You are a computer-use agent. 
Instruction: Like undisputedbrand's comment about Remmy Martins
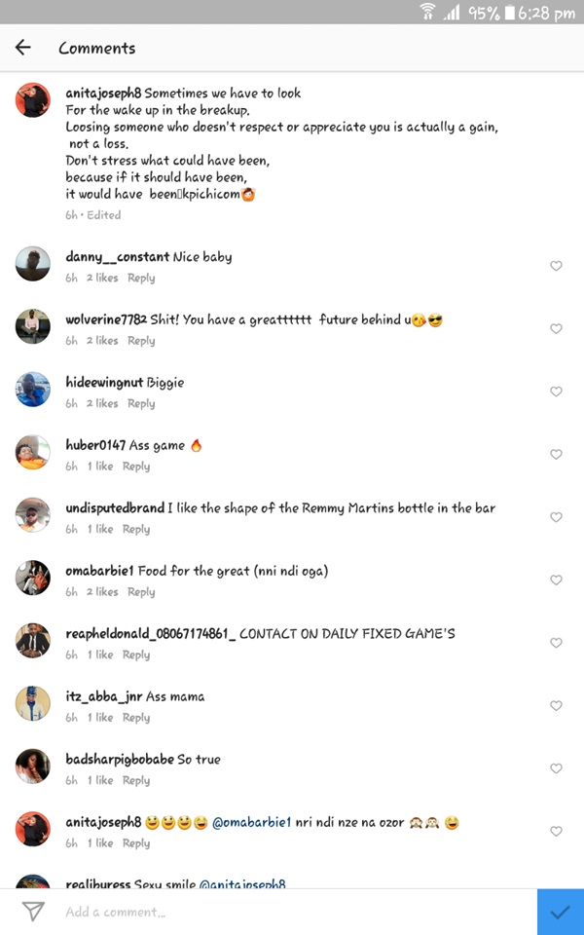[x=556, y=517]
